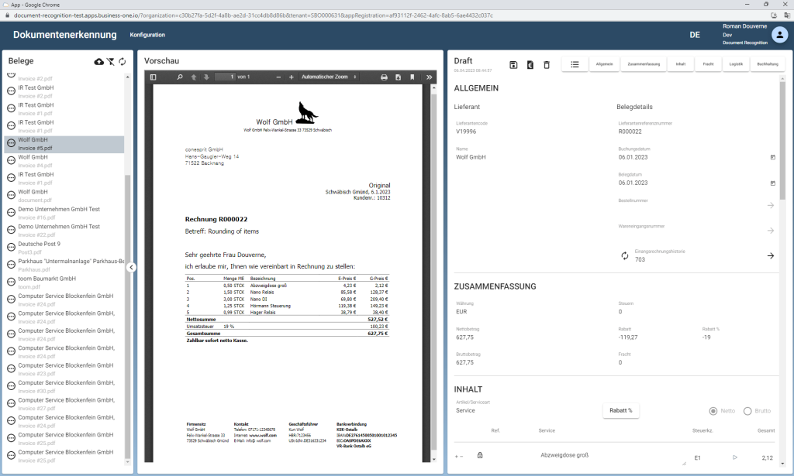The height and width of the screenshot is (476, 794).
Task: Click the cloud upload icon in Belege
Action: pyautogui.click(x=98, y=61)
